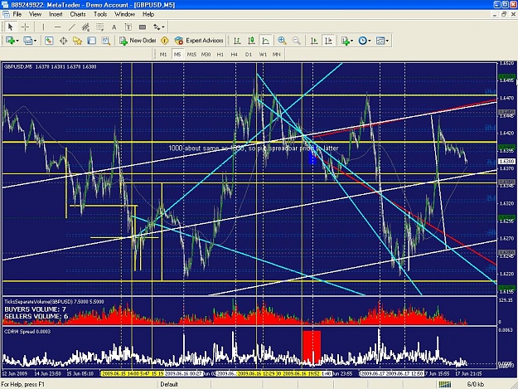Select the Fibonacci Retracement tool

[x=99, y=27]
